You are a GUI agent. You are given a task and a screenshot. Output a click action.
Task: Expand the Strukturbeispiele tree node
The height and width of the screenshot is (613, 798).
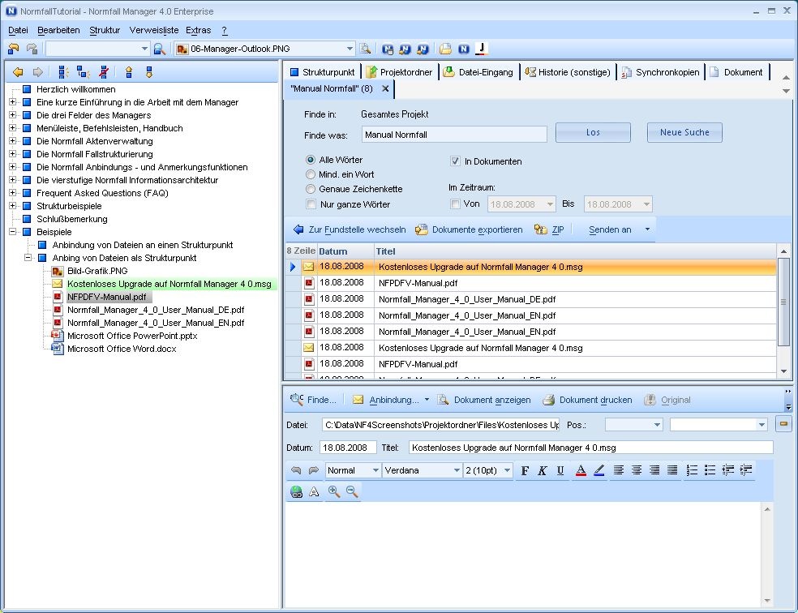(x=13, y=206)
